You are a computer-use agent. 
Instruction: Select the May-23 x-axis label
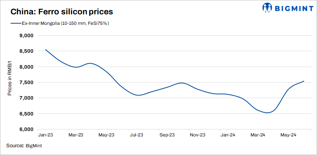pyautogui.click(x=106, y=135)
